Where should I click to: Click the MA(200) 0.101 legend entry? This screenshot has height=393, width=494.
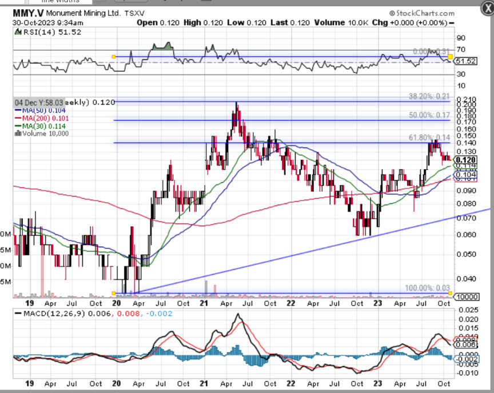click(x=42, y=118)
